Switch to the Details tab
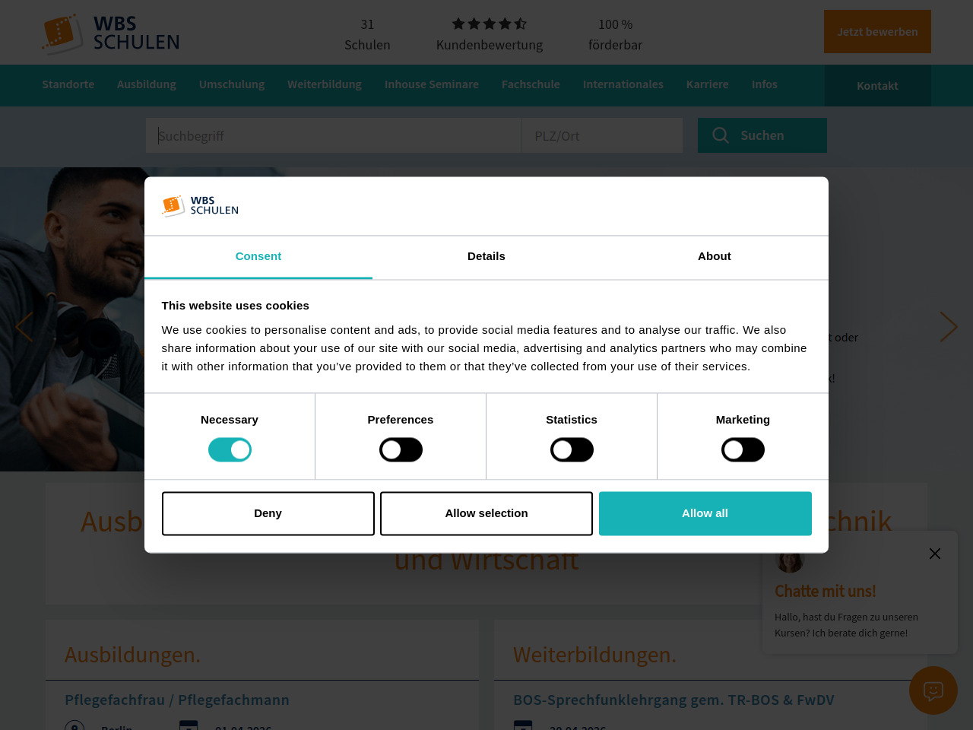The height and width of the screenshot is (730, 973). pyautogui.click(x=486, y=256)
